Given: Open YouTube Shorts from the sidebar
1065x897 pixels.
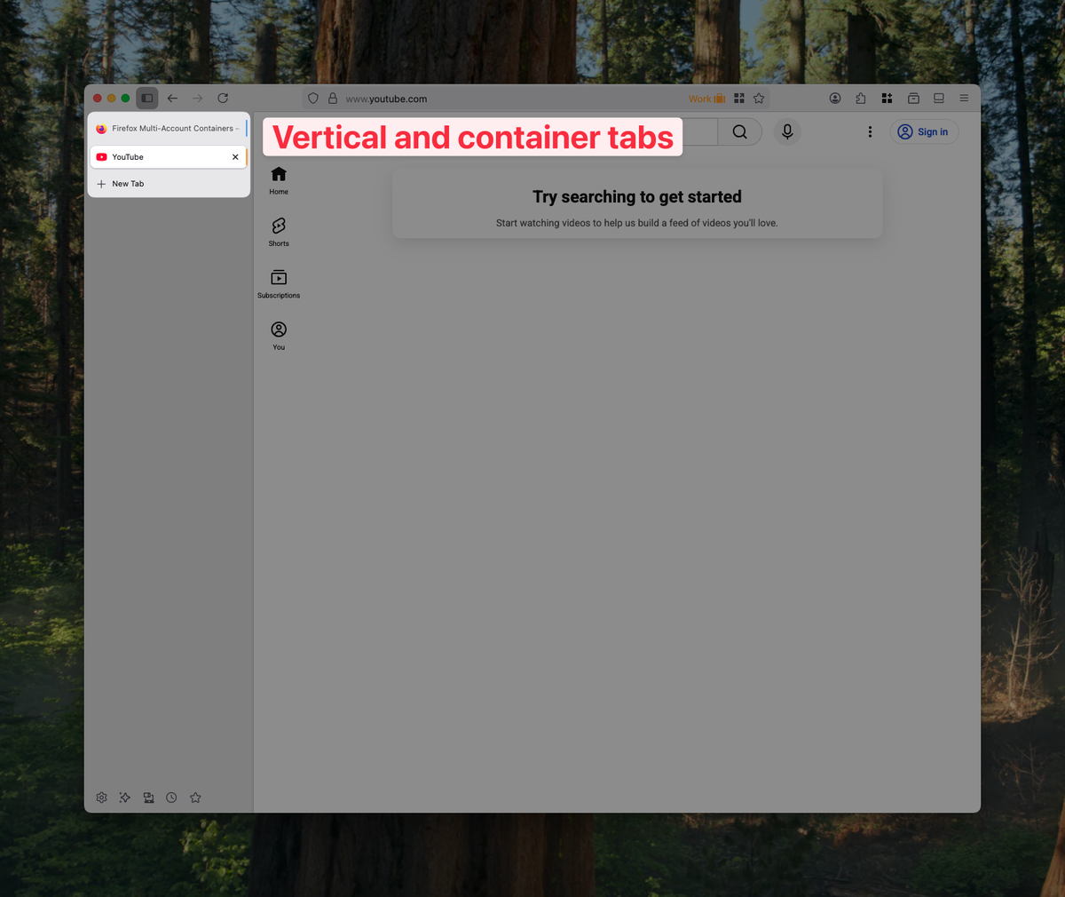Looking at the screenshot, I should point(278,231).
